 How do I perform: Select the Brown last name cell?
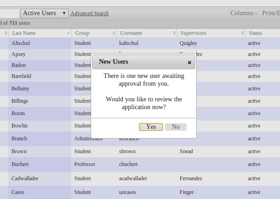[40, 151]
